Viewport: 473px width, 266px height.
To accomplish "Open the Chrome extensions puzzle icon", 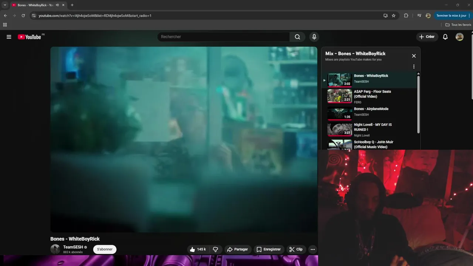I will (x=406, y=16).
